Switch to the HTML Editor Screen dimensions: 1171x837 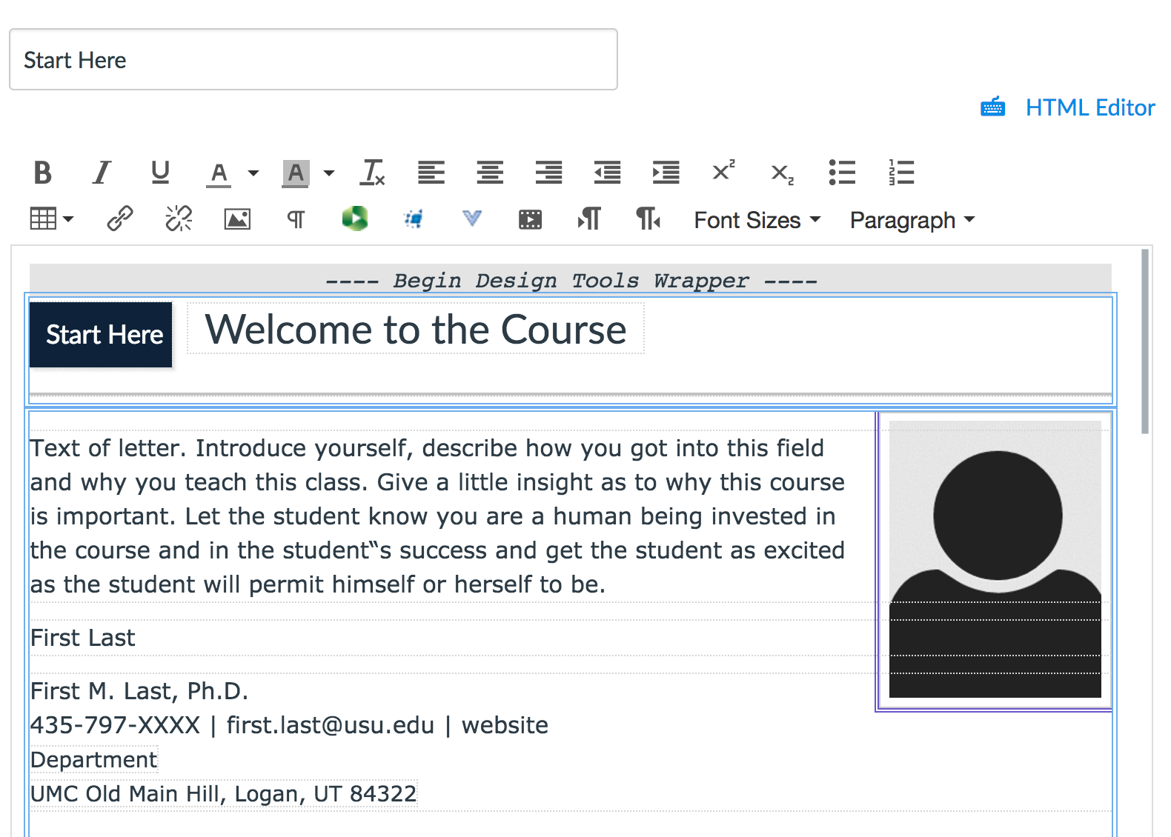click(x=1090, y=108)
